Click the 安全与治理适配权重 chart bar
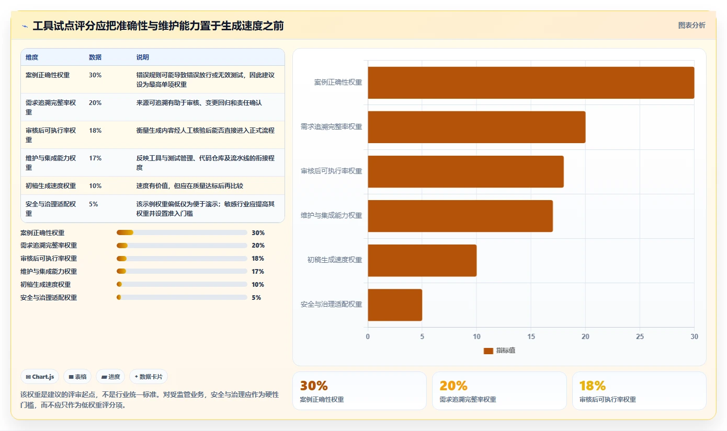Image resolution: width=727 pixels, height=431 pixels. (x=395, y=305)
